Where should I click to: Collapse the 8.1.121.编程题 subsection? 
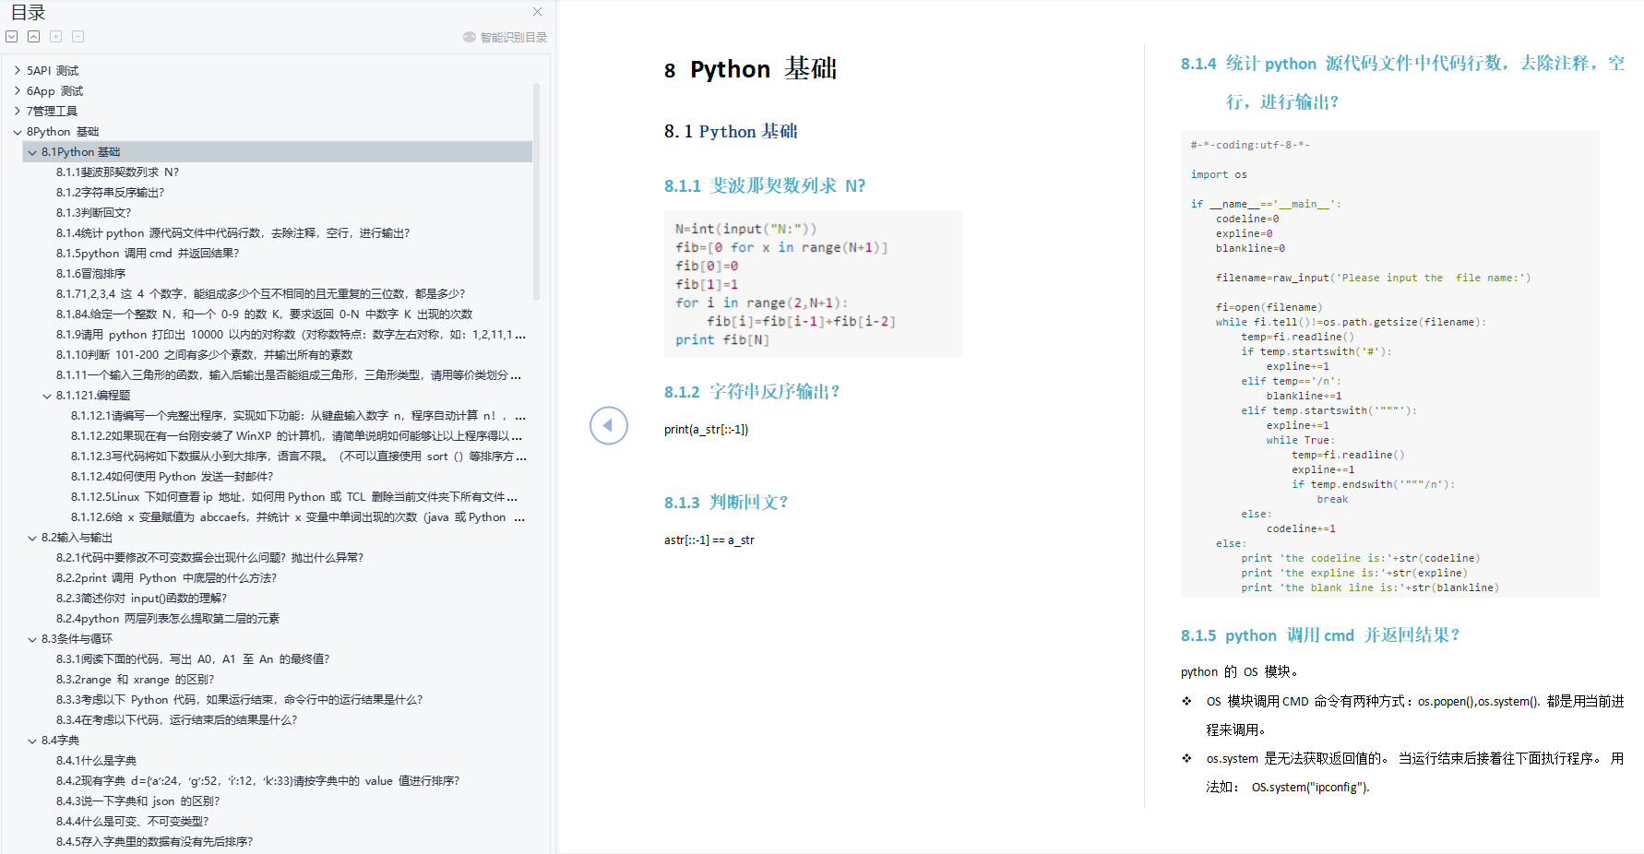(47, 396)
